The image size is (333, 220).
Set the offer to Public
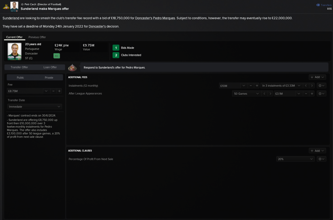coord(20,78)
